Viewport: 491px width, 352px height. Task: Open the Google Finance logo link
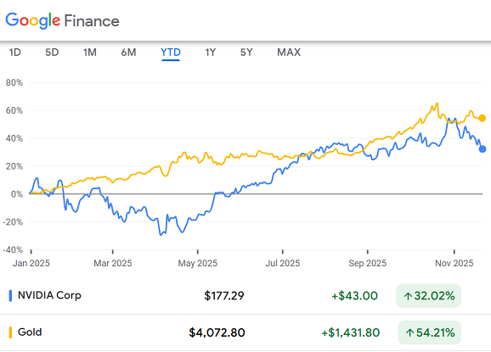62,20
